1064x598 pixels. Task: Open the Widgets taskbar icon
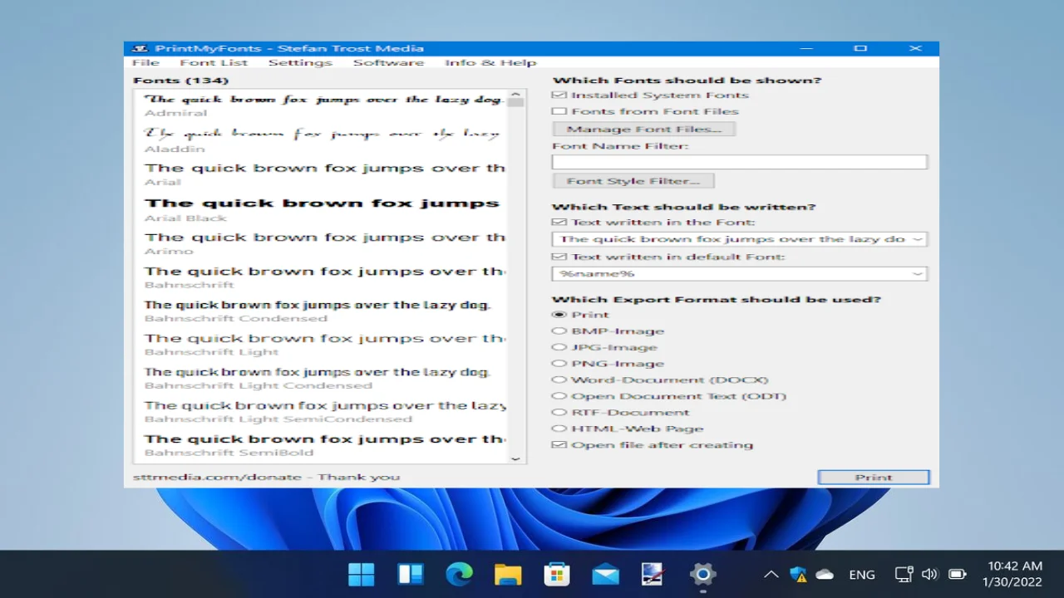coord(410,574)
